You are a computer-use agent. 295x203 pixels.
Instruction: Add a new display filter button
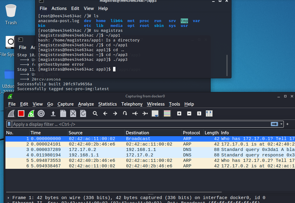pos(287,124)
